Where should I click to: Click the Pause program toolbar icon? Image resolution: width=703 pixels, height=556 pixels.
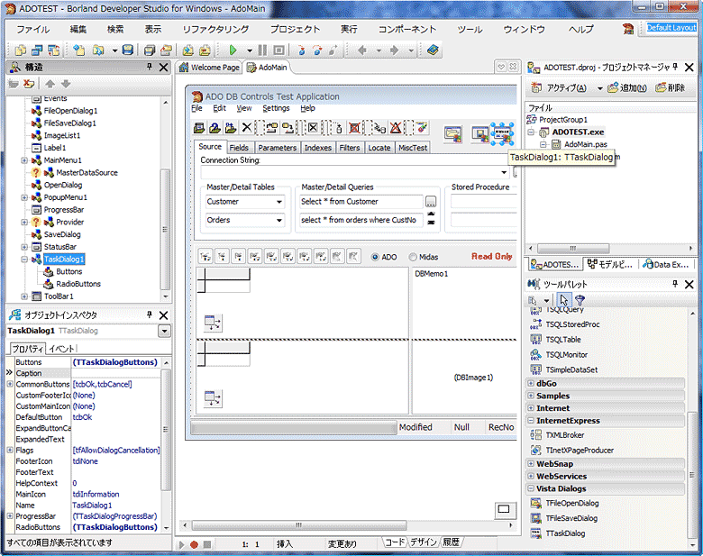click(263, 50)
